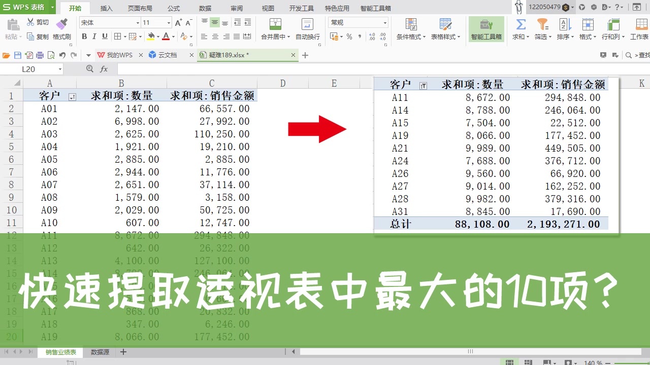Click the increase indent icon
650x365 pixels.
248,23
